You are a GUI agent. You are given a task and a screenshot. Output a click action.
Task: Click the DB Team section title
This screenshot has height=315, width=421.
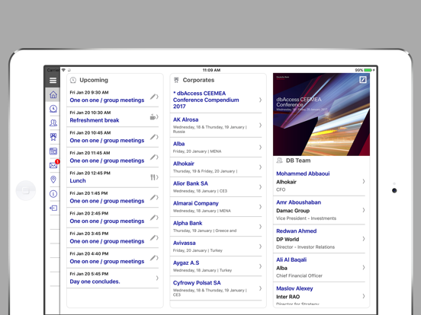298,161
